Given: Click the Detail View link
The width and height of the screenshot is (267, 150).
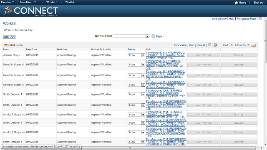Looking at the screenshot, I should click(x=9, y=37).
